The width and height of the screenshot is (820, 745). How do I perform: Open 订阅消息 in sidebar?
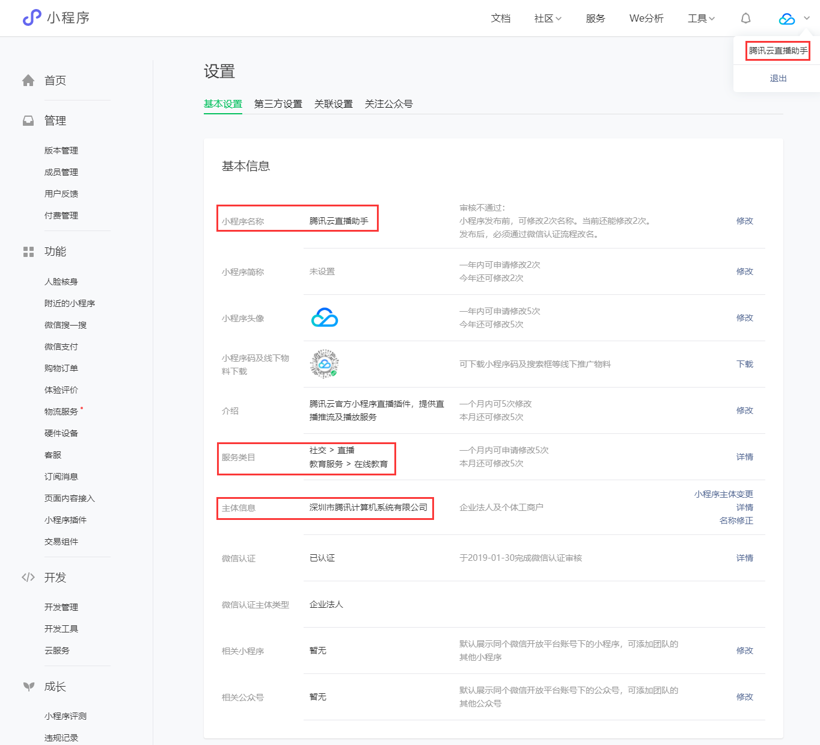tap(61, 477)
